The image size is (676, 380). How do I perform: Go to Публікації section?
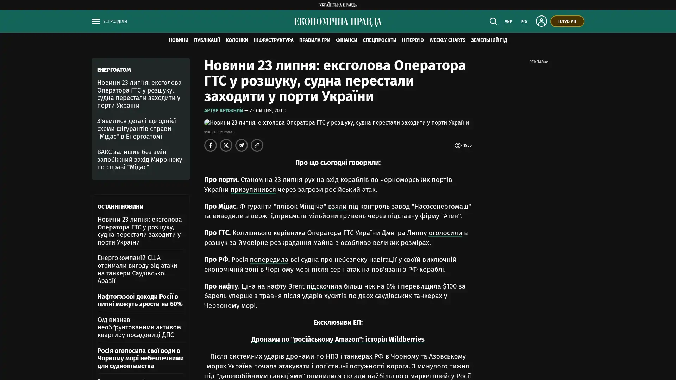207,40
